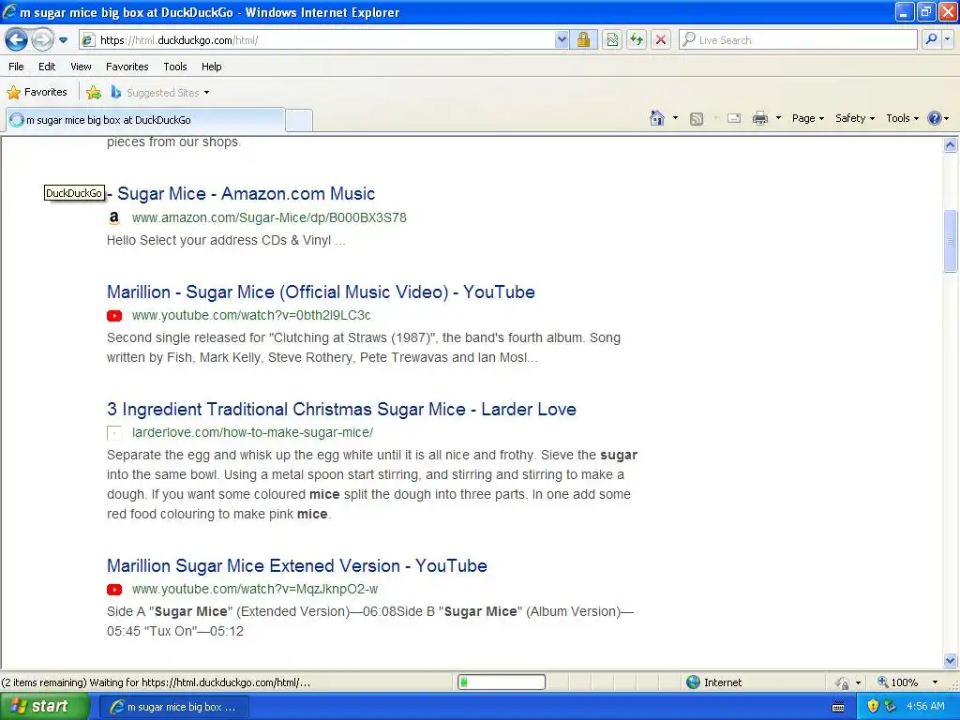
Task: Click the vertical scrollbar thumb
Action: tap(951, 241)
